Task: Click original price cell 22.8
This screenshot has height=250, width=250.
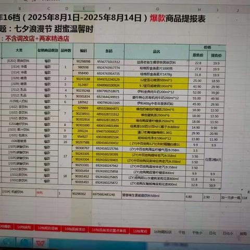Action: [x=198, y=63]
